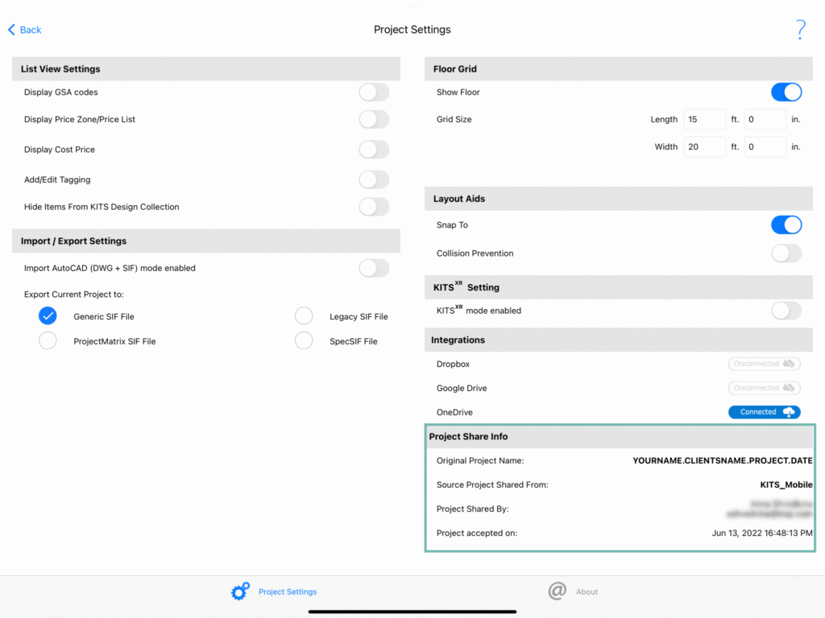The image size is (825, 618).
Task: Toggle Display GSA codes switch
Action: click(374, 92)
